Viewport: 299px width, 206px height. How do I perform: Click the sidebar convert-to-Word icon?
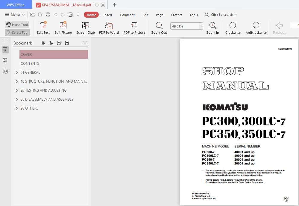coord(5,71)
